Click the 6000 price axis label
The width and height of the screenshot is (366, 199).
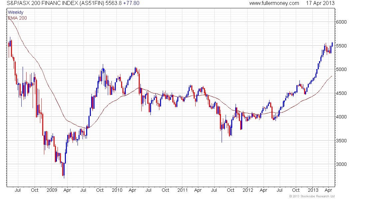(x=341, y=22)
